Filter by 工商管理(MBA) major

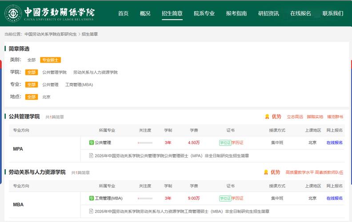click(x=79, y=84)
